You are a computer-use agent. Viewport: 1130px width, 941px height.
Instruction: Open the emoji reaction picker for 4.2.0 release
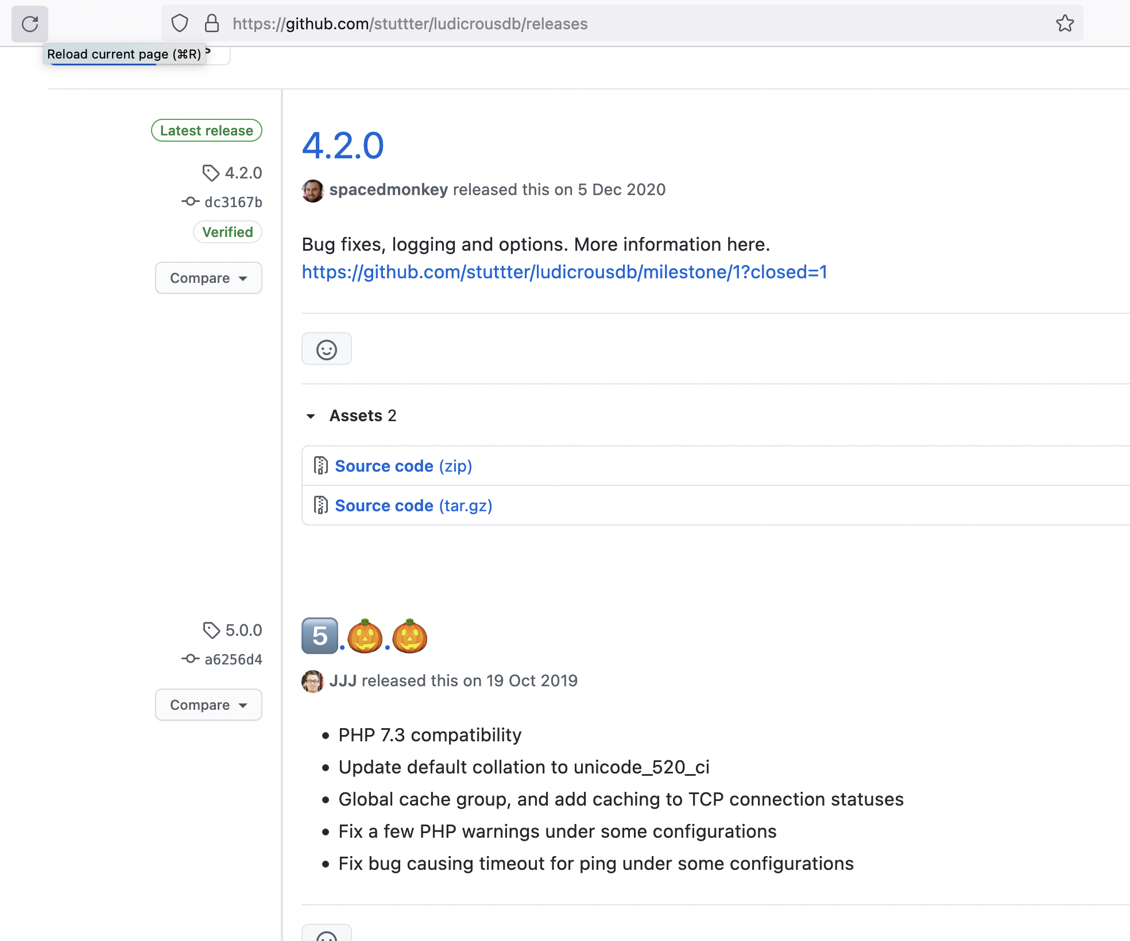coord(326,348)
